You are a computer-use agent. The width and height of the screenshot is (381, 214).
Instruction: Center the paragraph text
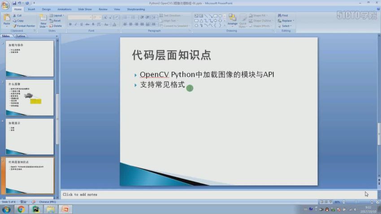(131, 24)
